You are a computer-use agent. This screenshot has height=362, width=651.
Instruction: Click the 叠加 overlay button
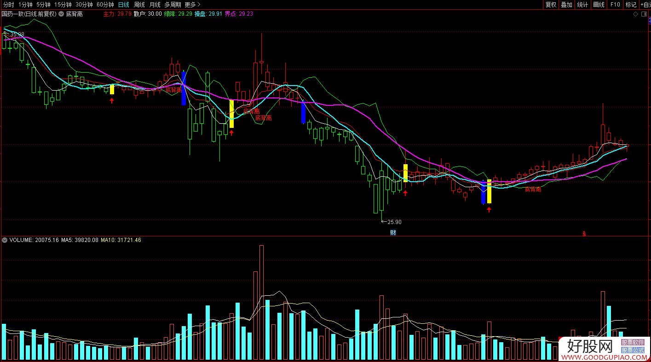tap(566, 5)
